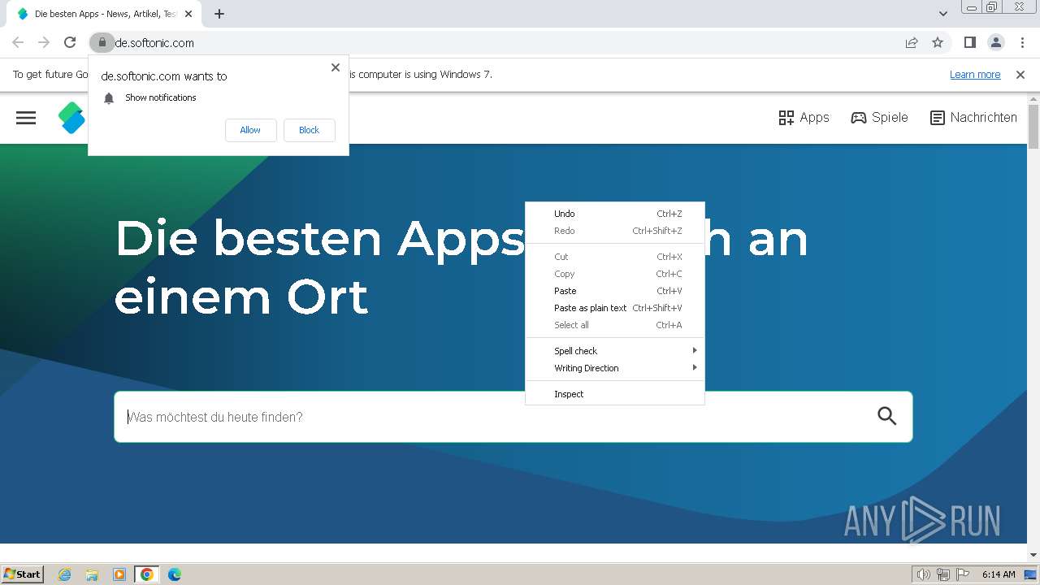The height and width of the screenshot is (585, 1040).
Task: Close the Die besten Apps tab
Action: [188, 14]
